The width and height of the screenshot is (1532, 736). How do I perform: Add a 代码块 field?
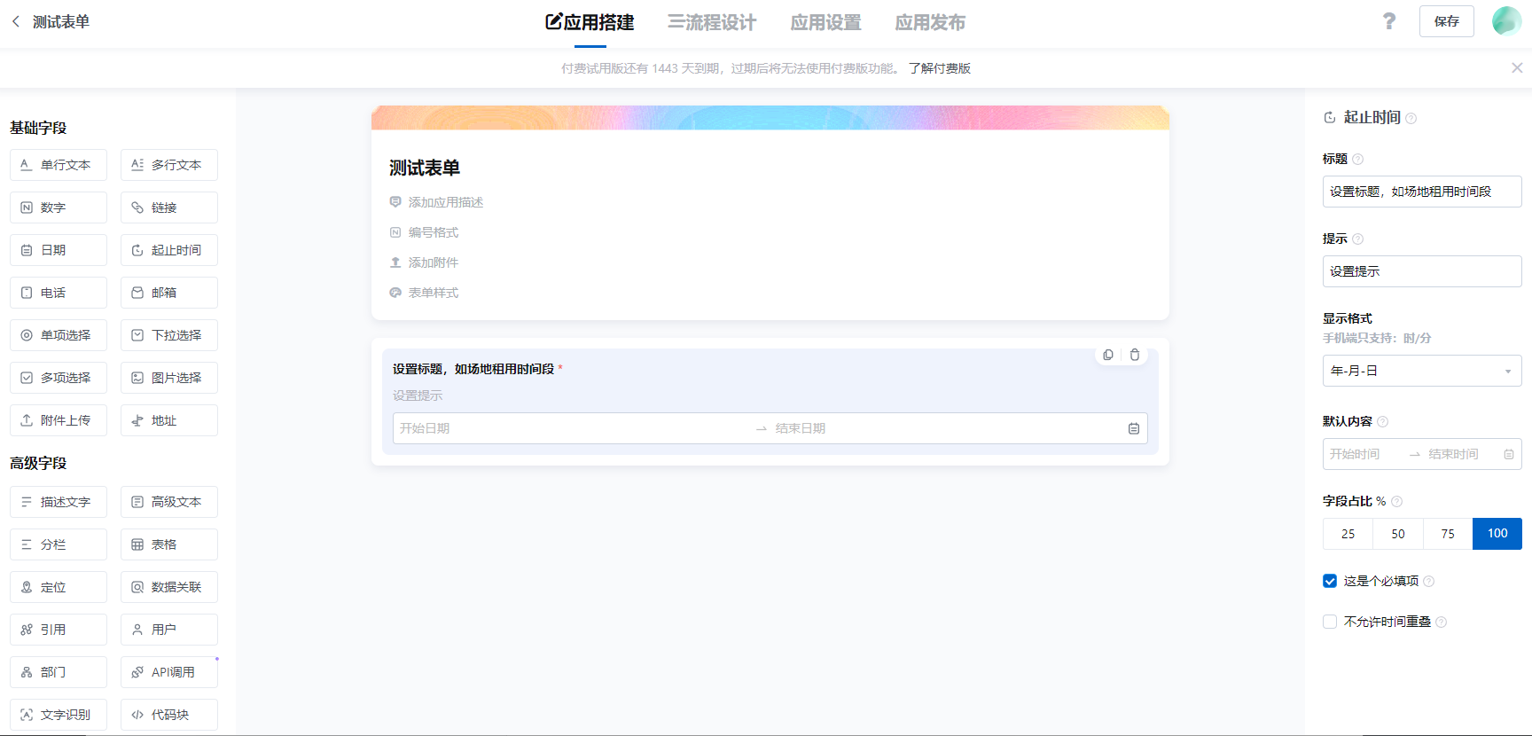point(169,715)
